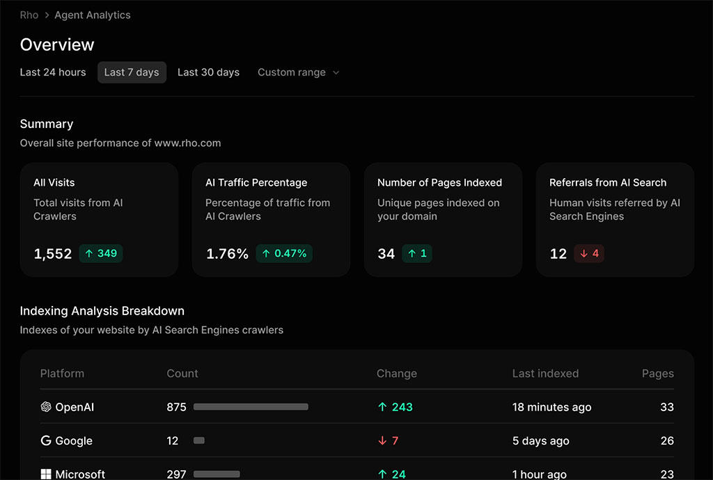The height and width of the screenshot is (480, 713).
Task: Click the red down arrow next to Google's 7
Action: pyautogui.click(x=382, y=440)
